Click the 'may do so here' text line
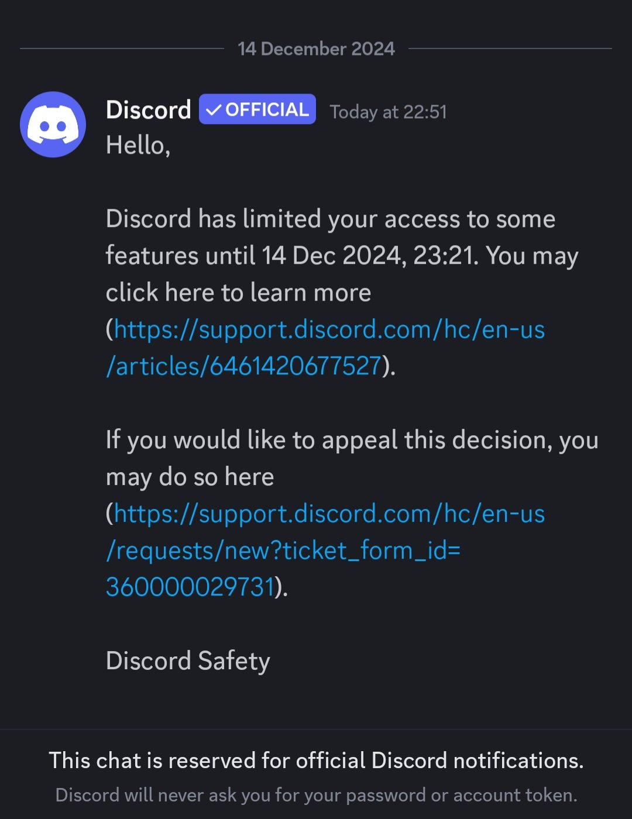 pyautogui.click(x=190, y=477)
